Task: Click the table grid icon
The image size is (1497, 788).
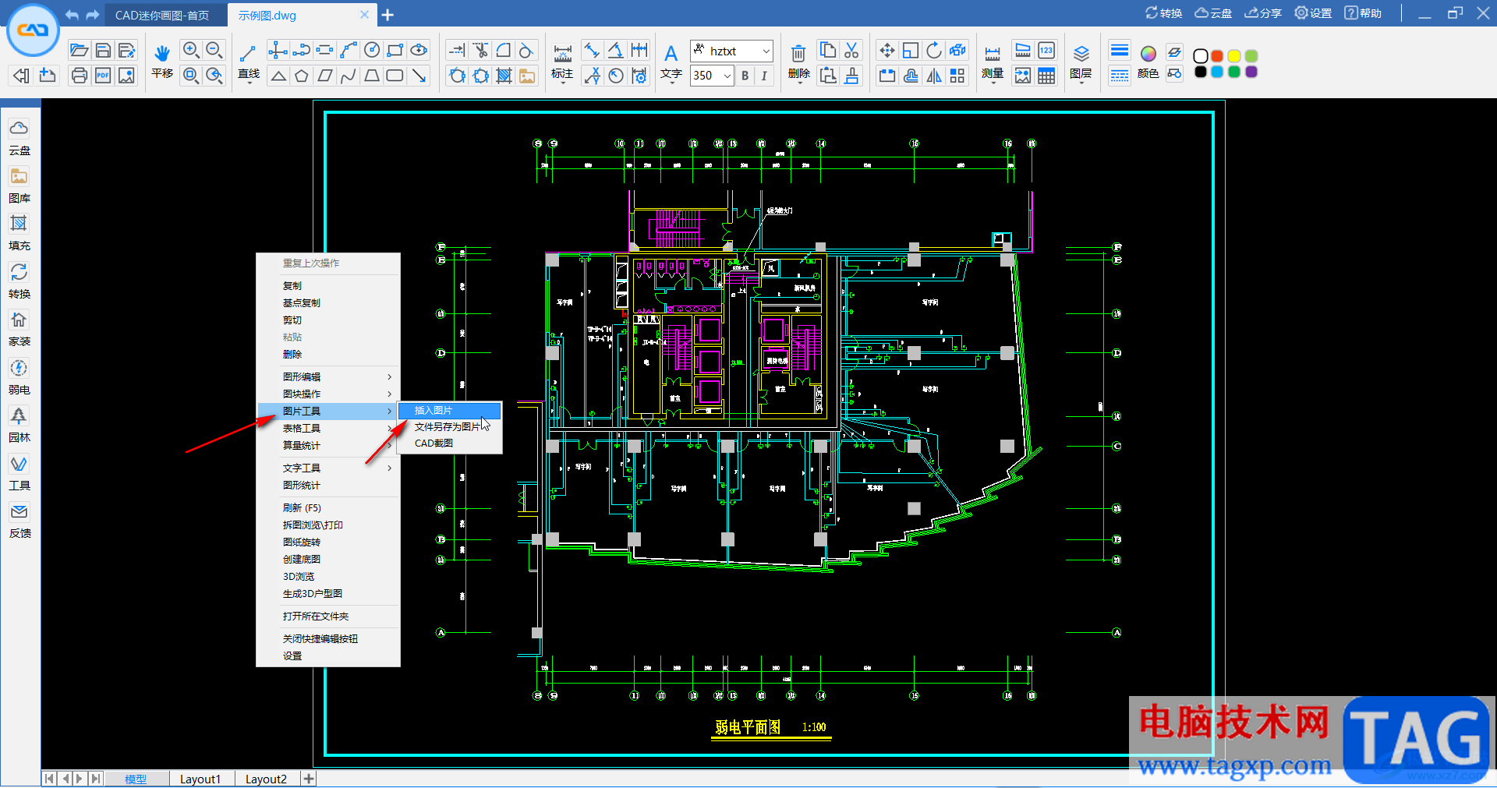Action: click(1046, 76)
